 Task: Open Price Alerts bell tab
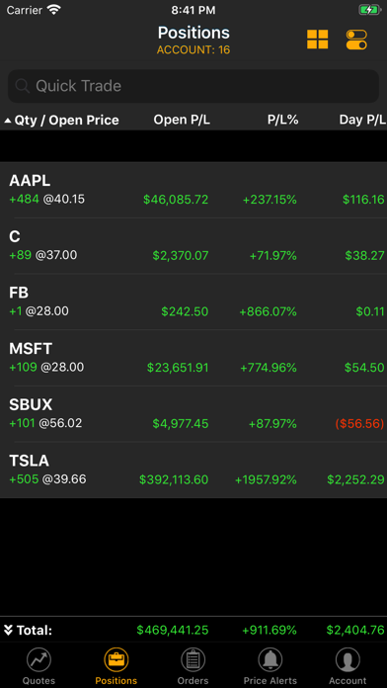(x=270, y=666)
